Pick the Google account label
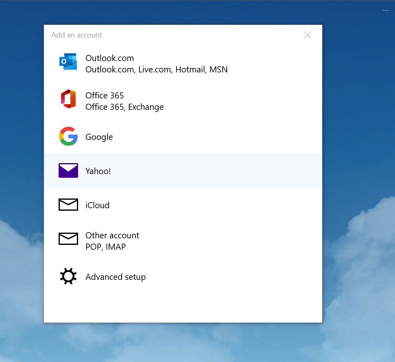This screenshot has height=362, width=395. click(x=99, y=137)
